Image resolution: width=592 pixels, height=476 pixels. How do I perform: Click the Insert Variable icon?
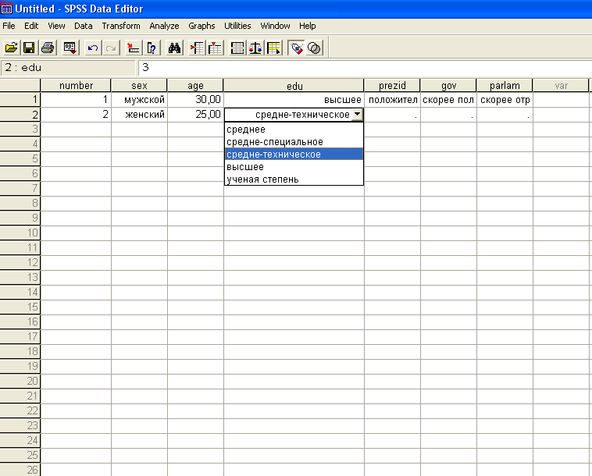215,48
